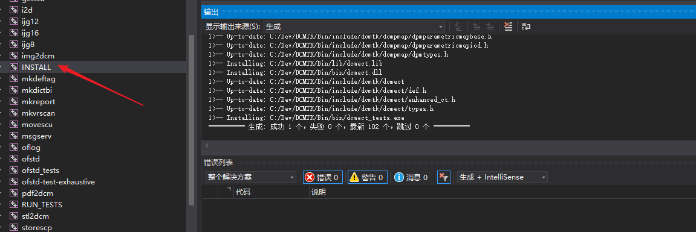The height and width of the screenshot is (232, 696).
Task: Click the up-to-date line for dpmparametricmapbase.h
Action: (350, 37)
